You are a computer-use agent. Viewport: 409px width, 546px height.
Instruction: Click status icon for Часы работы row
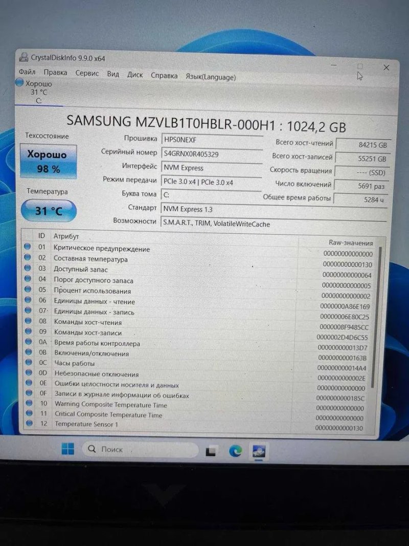(29, 362)
